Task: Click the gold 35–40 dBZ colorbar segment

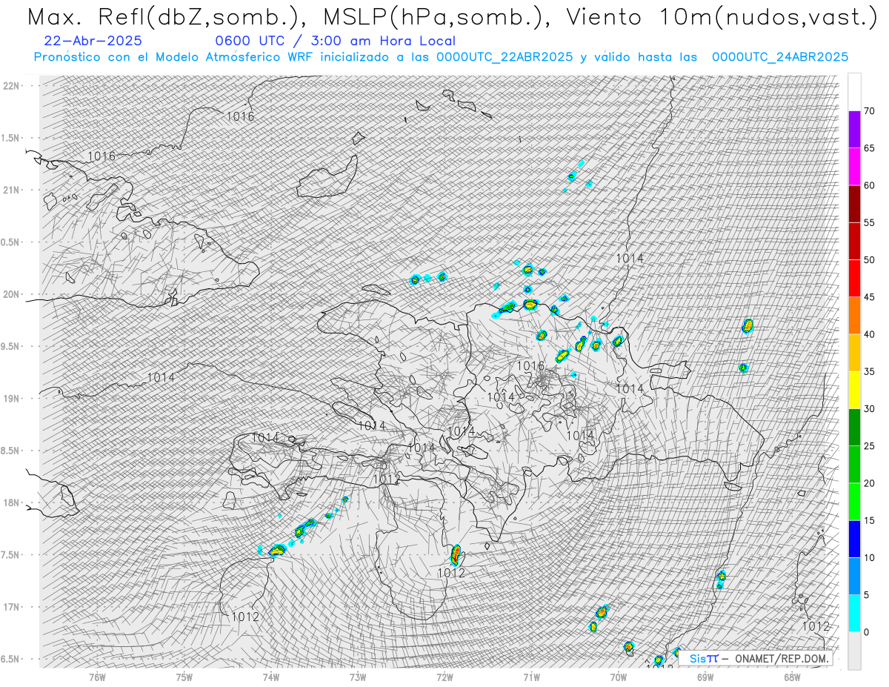Action: [x=854, y=353]
